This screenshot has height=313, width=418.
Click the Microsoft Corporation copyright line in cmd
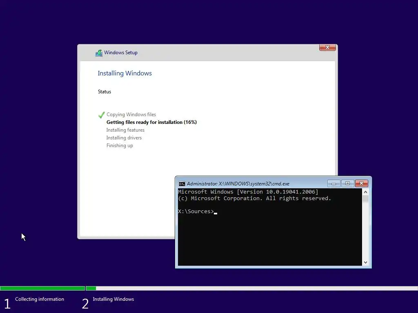coord(254,198)
